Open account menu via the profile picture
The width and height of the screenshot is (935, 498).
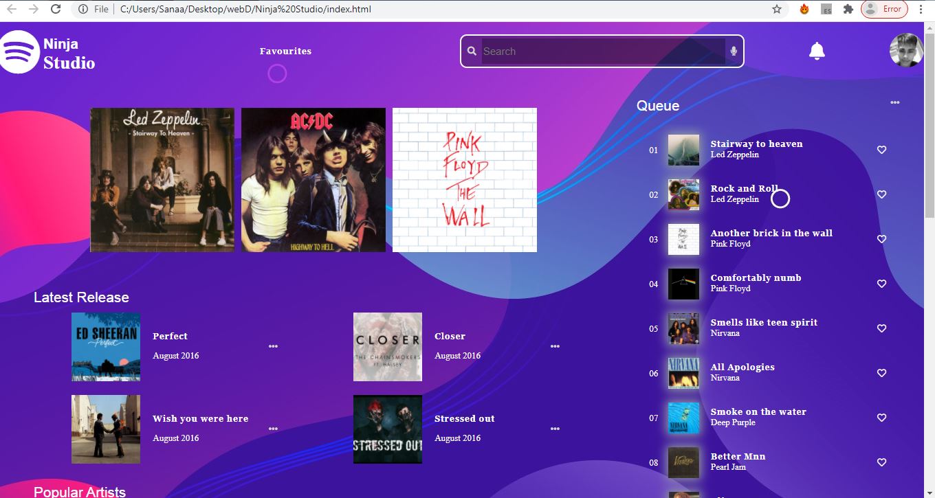pyautogui.click(x=906, y=50)
